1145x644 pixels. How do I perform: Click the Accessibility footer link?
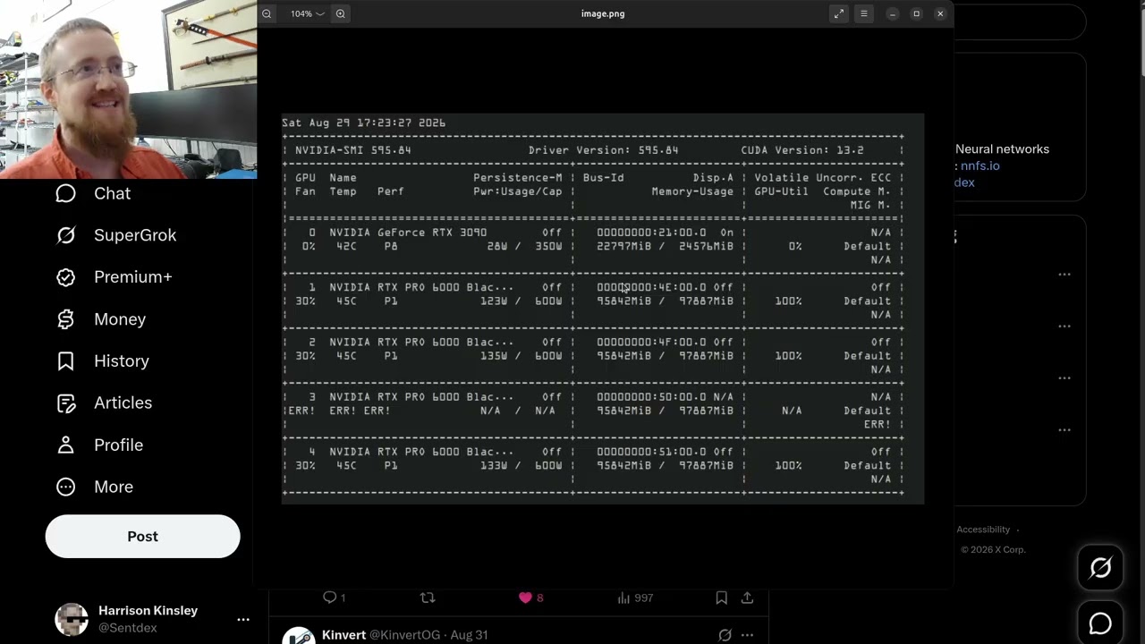click(x=983, y=530)
